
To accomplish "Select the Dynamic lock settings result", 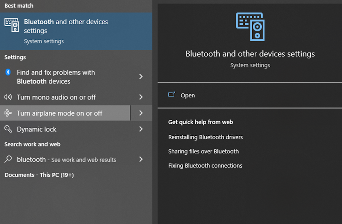I will (36, 129).
